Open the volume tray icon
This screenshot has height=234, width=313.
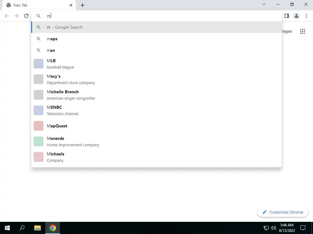274,228
